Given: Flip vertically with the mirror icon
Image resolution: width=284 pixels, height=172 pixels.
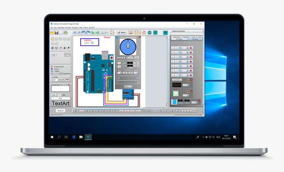Looking at the screenshot, I should click(x=106, y=33).
